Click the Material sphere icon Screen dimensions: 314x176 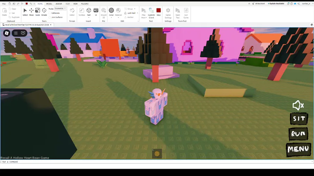[x=118, y=10]
